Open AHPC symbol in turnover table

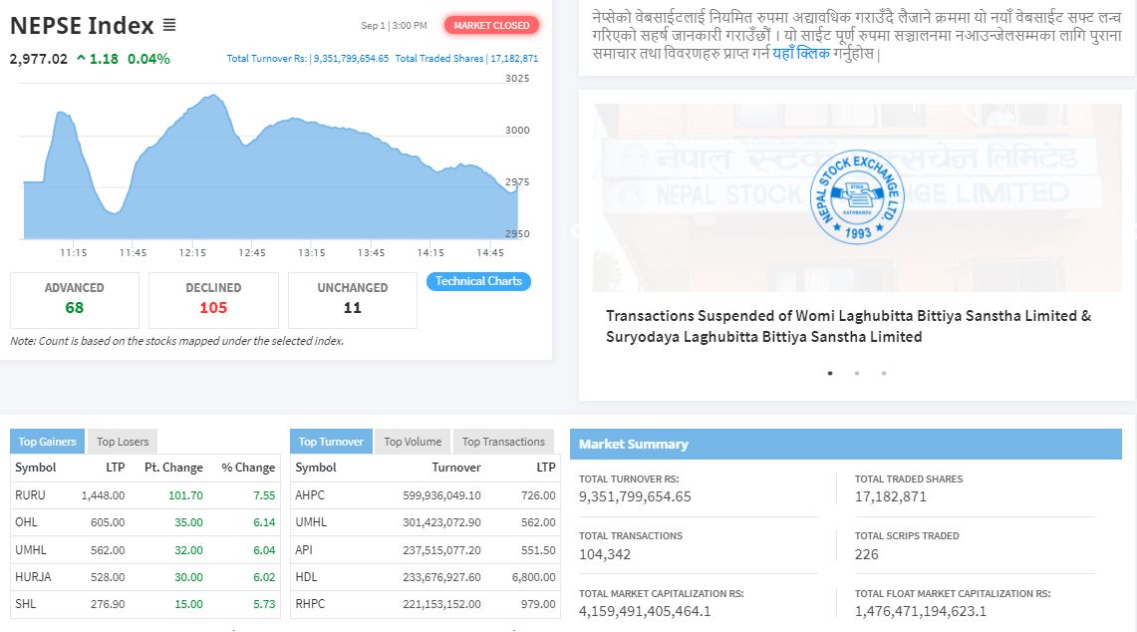(x=310, y=494)
